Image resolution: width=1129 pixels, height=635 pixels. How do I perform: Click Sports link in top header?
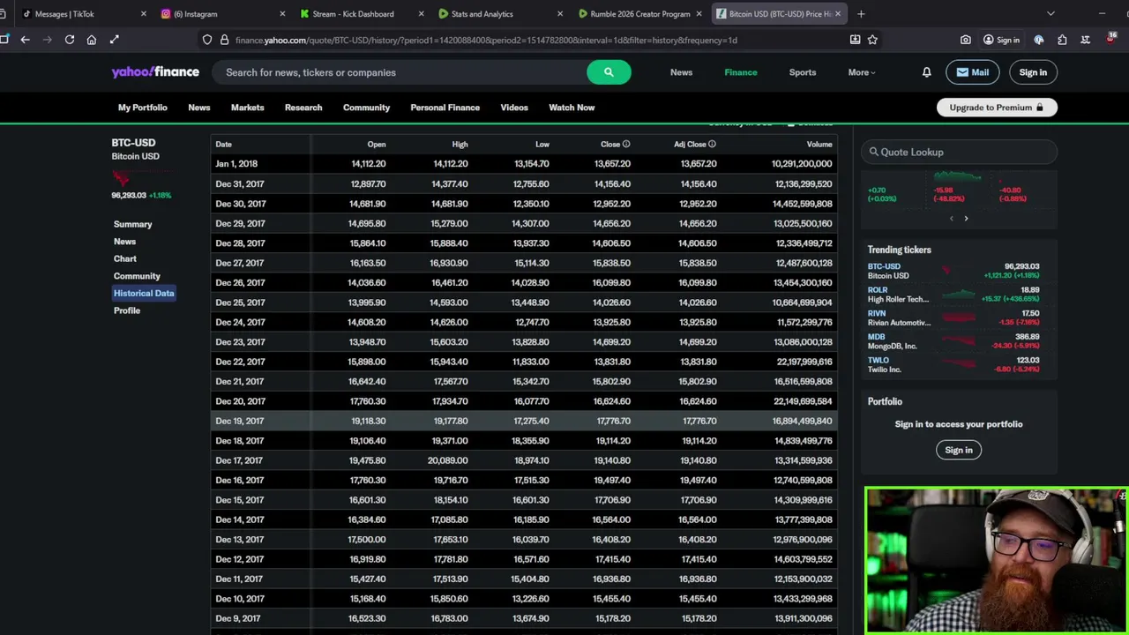click(803, 72)
